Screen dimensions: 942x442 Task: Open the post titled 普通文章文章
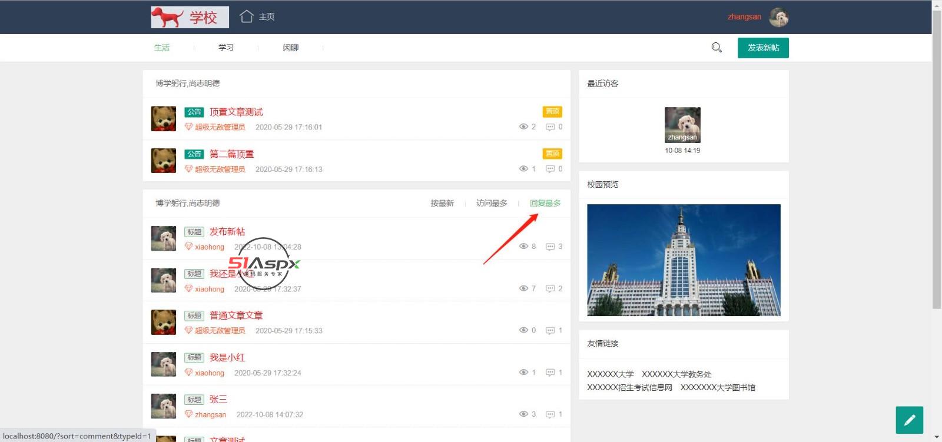[x=236, y=315]
